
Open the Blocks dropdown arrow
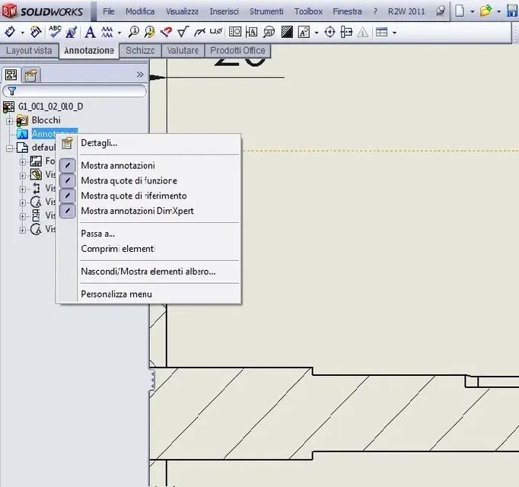click(317, 33)
